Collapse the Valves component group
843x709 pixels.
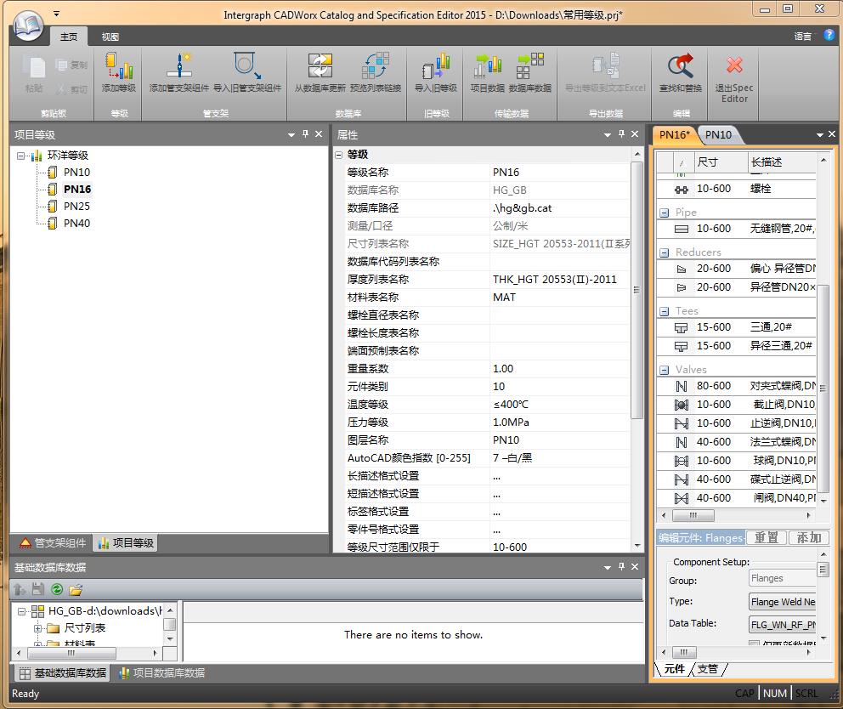pyautogui.click(x=665, y=370)
